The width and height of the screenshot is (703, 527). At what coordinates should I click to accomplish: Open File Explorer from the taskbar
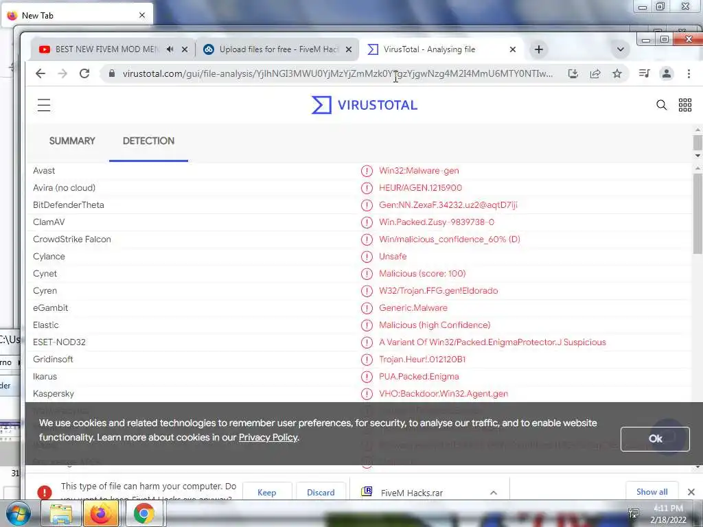click(x=61, y=514)
